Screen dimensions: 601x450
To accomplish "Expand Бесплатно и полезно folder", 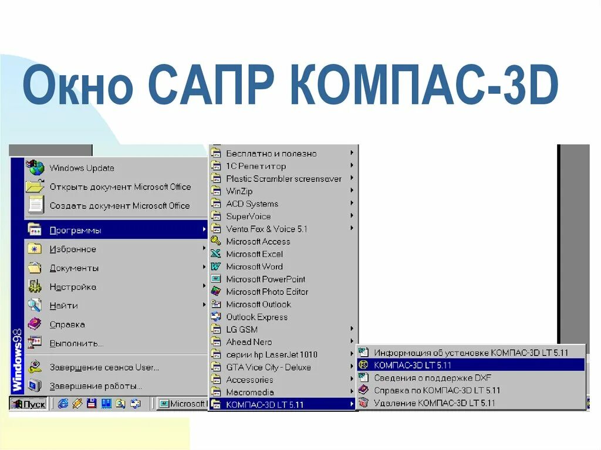I will 282,153.
